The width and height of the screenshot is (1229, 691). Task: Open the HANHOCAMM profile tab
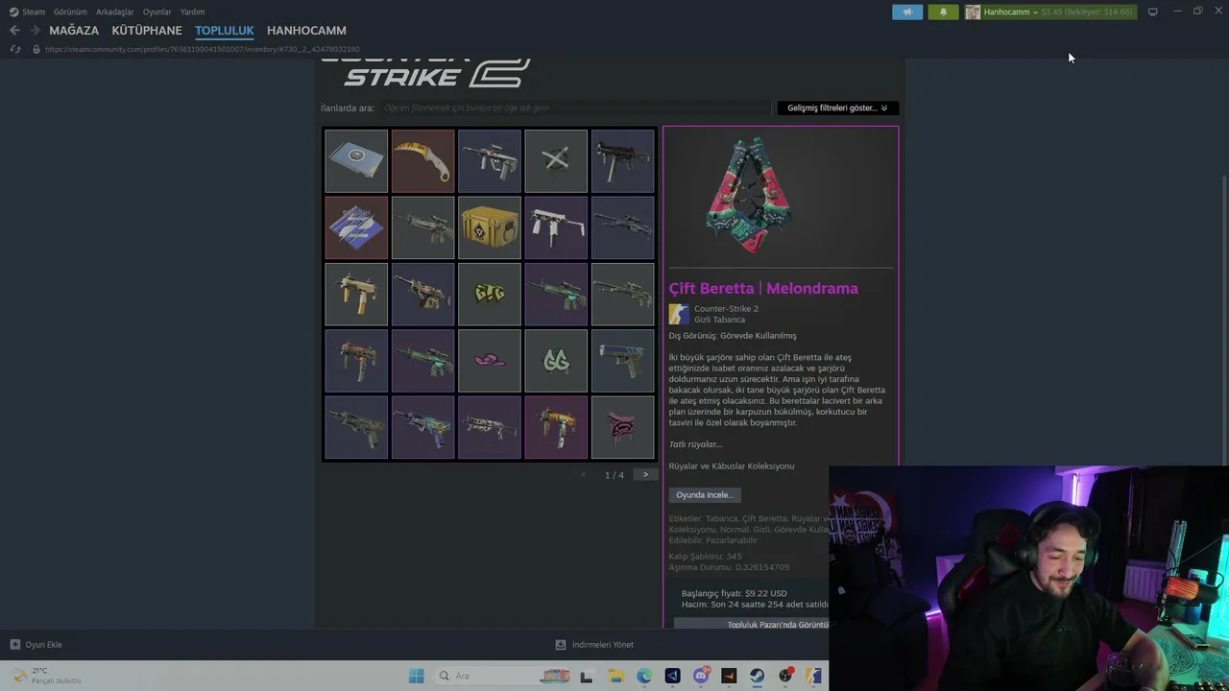tap(306, 31)
